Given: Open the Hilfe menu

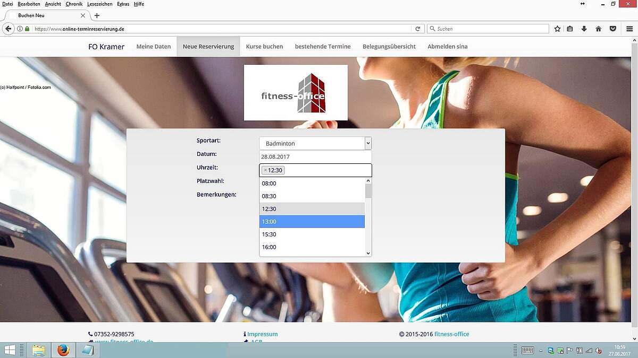Looking at the screenshot, I should (x=139, y=4).
